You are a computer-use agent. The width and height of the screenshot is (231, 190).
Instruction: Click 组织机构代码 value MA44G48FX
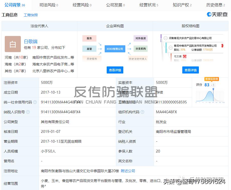tap(166, 112)
